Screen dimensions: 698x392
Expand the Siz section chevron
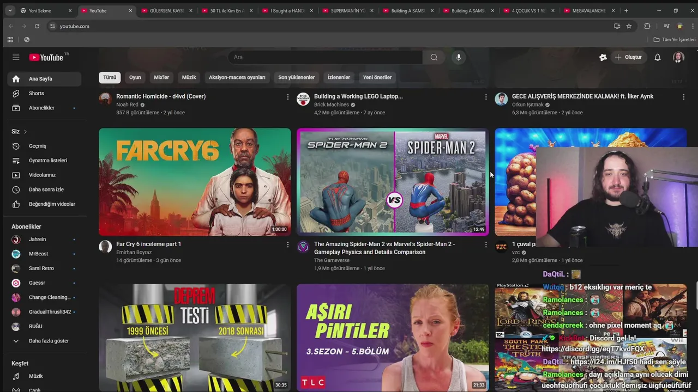point(25,132)
